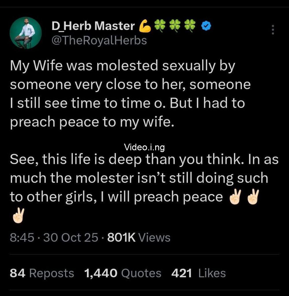Click the middle four-leaf clover emoji

pos(175,26)
